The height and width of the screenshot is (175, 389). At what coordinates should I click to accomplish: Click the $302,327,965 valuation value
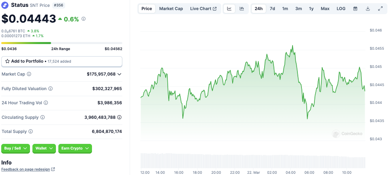tap(107, 89)
